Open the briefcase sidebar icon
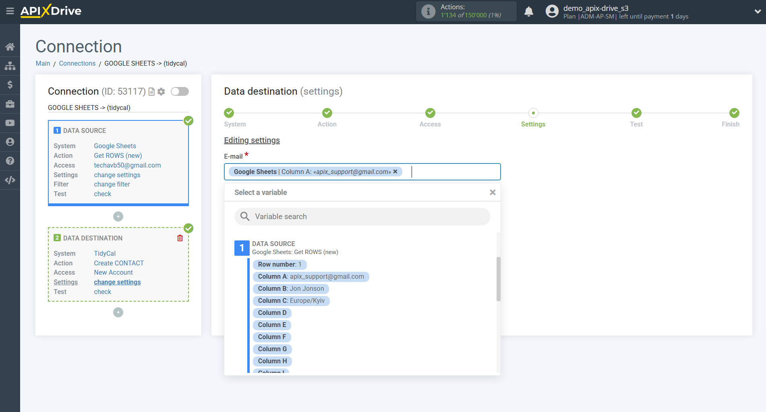This screenshot has height=412, width=766. coord(10,104)
